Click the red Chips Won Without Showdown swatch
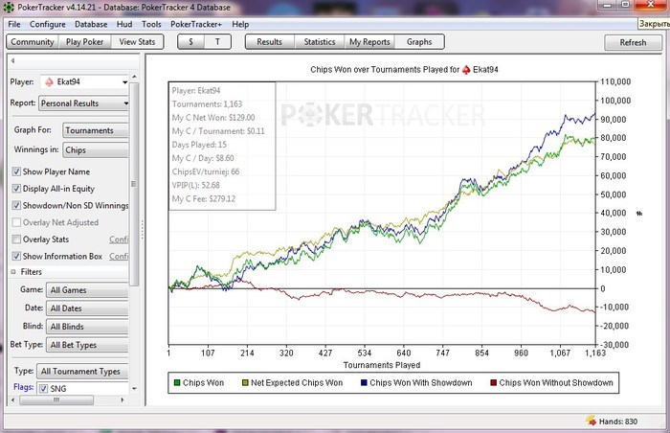 point(494,383)
